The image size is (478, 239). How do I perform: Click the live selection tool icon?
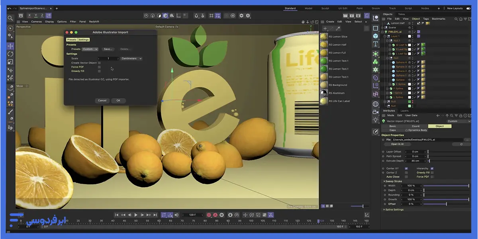(10, 28)
